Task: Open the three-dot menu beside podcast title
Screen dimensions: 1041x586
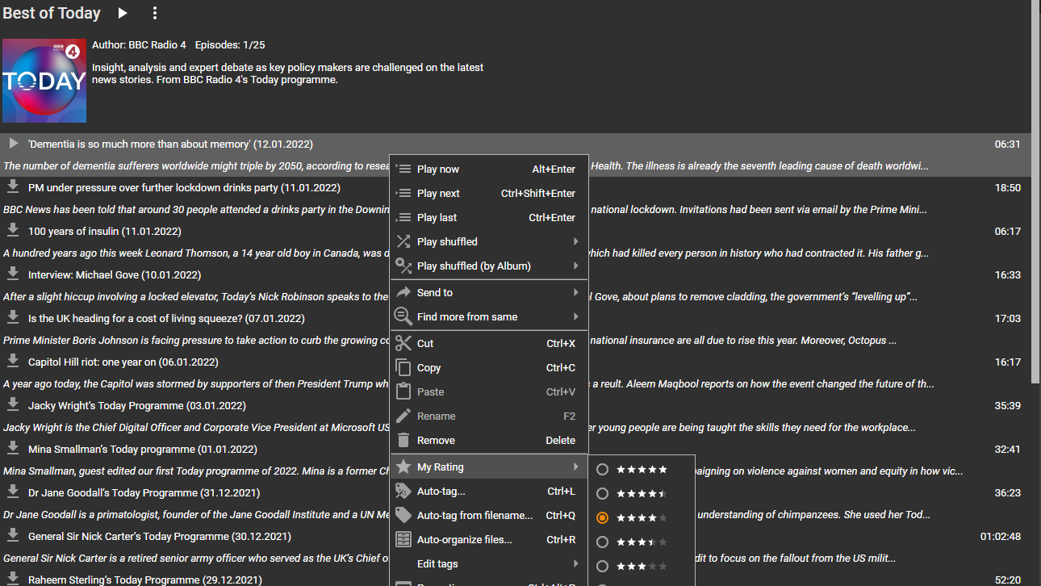Action: 155,13
